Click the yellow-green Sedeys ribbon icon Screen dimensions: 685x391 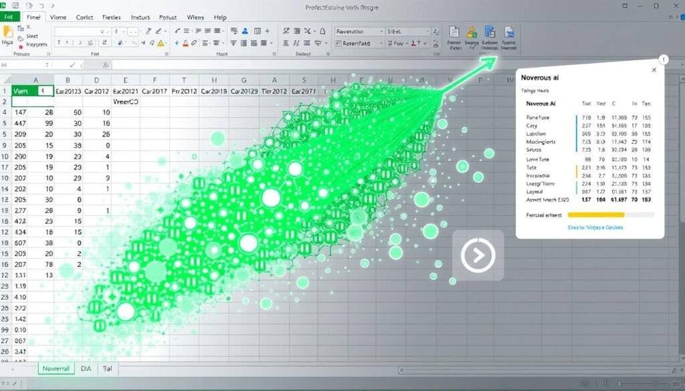click(x=472, y=32)
